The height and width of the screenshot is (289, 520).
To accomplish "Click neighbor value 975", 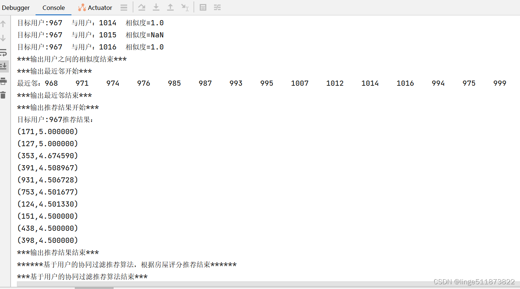I will pos(469,84).
